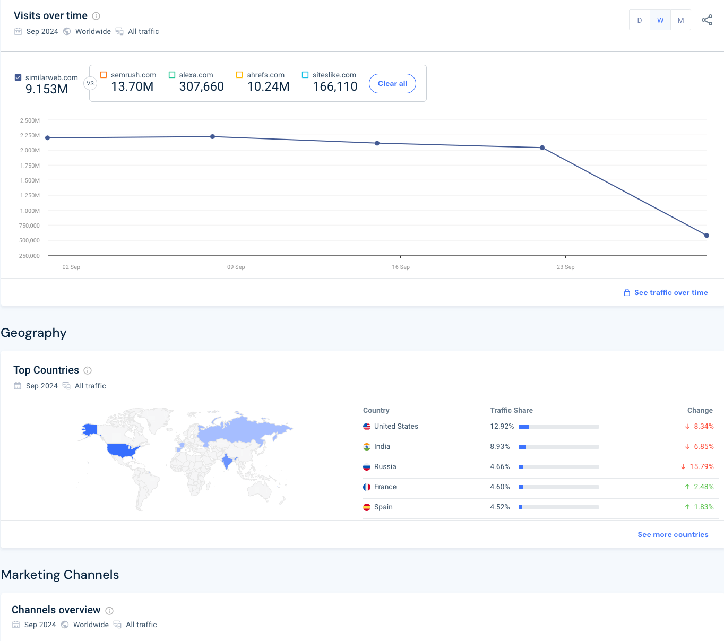
Task: Click the Spain country name
Action: [x=383, y=507]
